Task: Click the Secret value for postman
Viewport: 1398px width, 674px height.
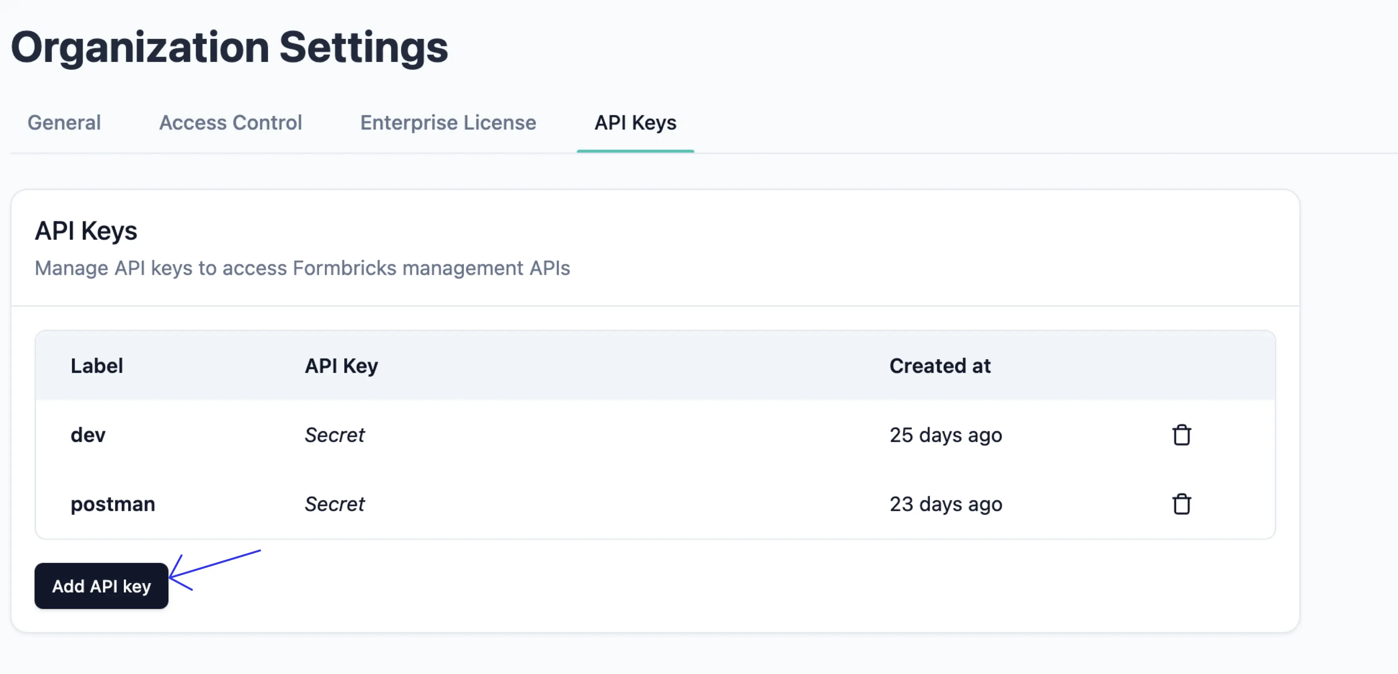Action: (334, 504)
